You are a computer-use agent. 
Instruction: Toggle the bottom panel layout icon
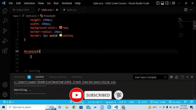click(x=162, y=3)
